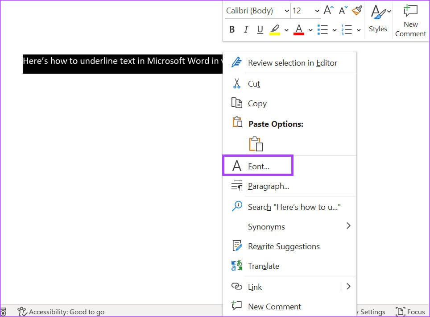
Task: Apply the red font color swatch
Action: pos(299,30)
